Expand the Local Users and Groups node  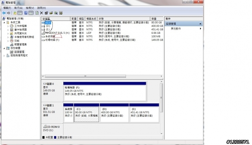[8, 37]
